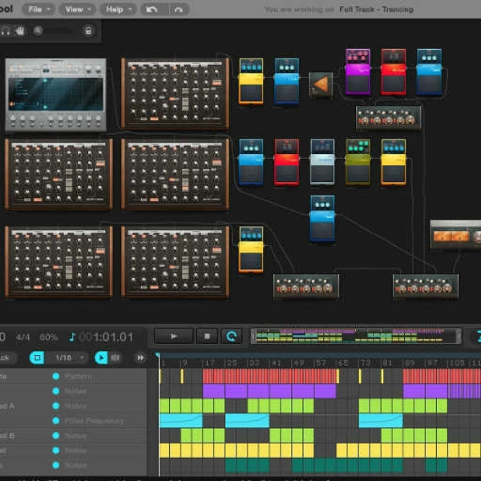Click the undo arrow icon
The height and width of the screenshot is (481, 481).
[x=152, y=10]
